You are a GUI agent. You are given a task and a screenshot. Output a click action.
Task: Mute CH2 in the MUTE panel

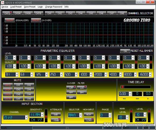pyautogui.click(x=29, y=85)
